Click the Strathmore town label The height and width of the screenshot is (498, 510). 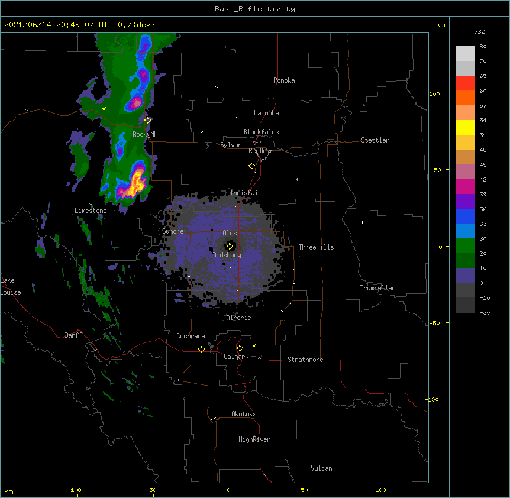coord(305,360)
